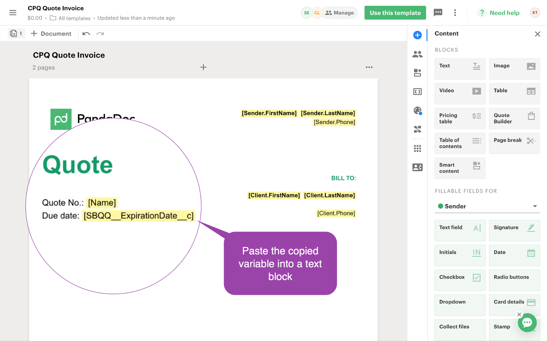Redo the last action
This screenshot has width=547, height=341.
click(100, 34)
